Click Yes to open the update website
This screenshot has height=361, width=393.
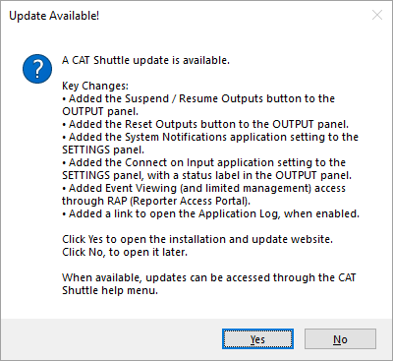[x=257, y=339]
